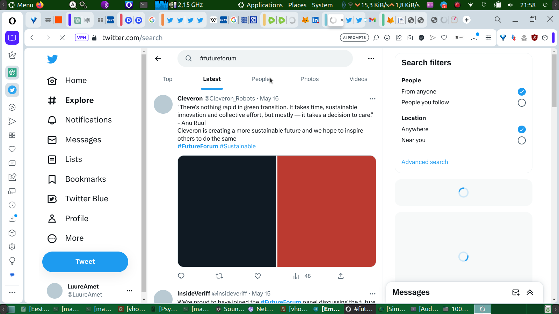Open the Places system menu
This screenshot has height=314, width=559.
tap(297, 5)
